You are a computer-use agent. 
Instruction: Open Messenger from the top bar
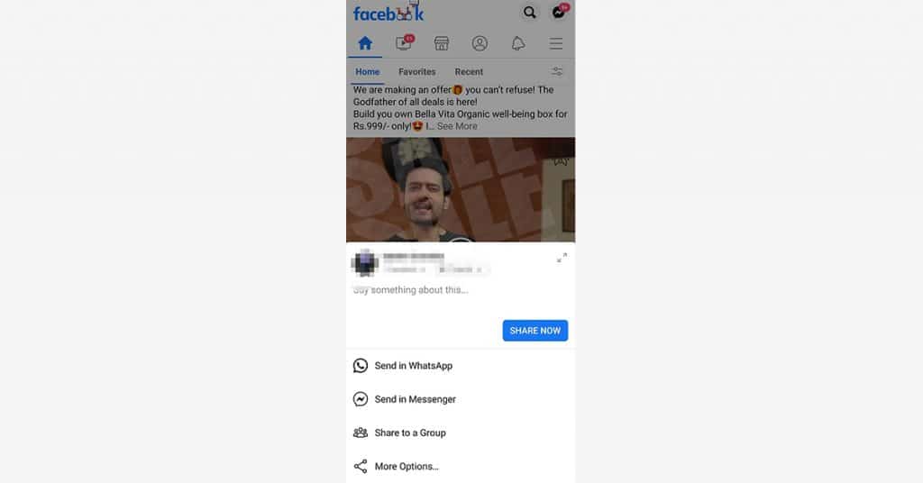(558, 13)
